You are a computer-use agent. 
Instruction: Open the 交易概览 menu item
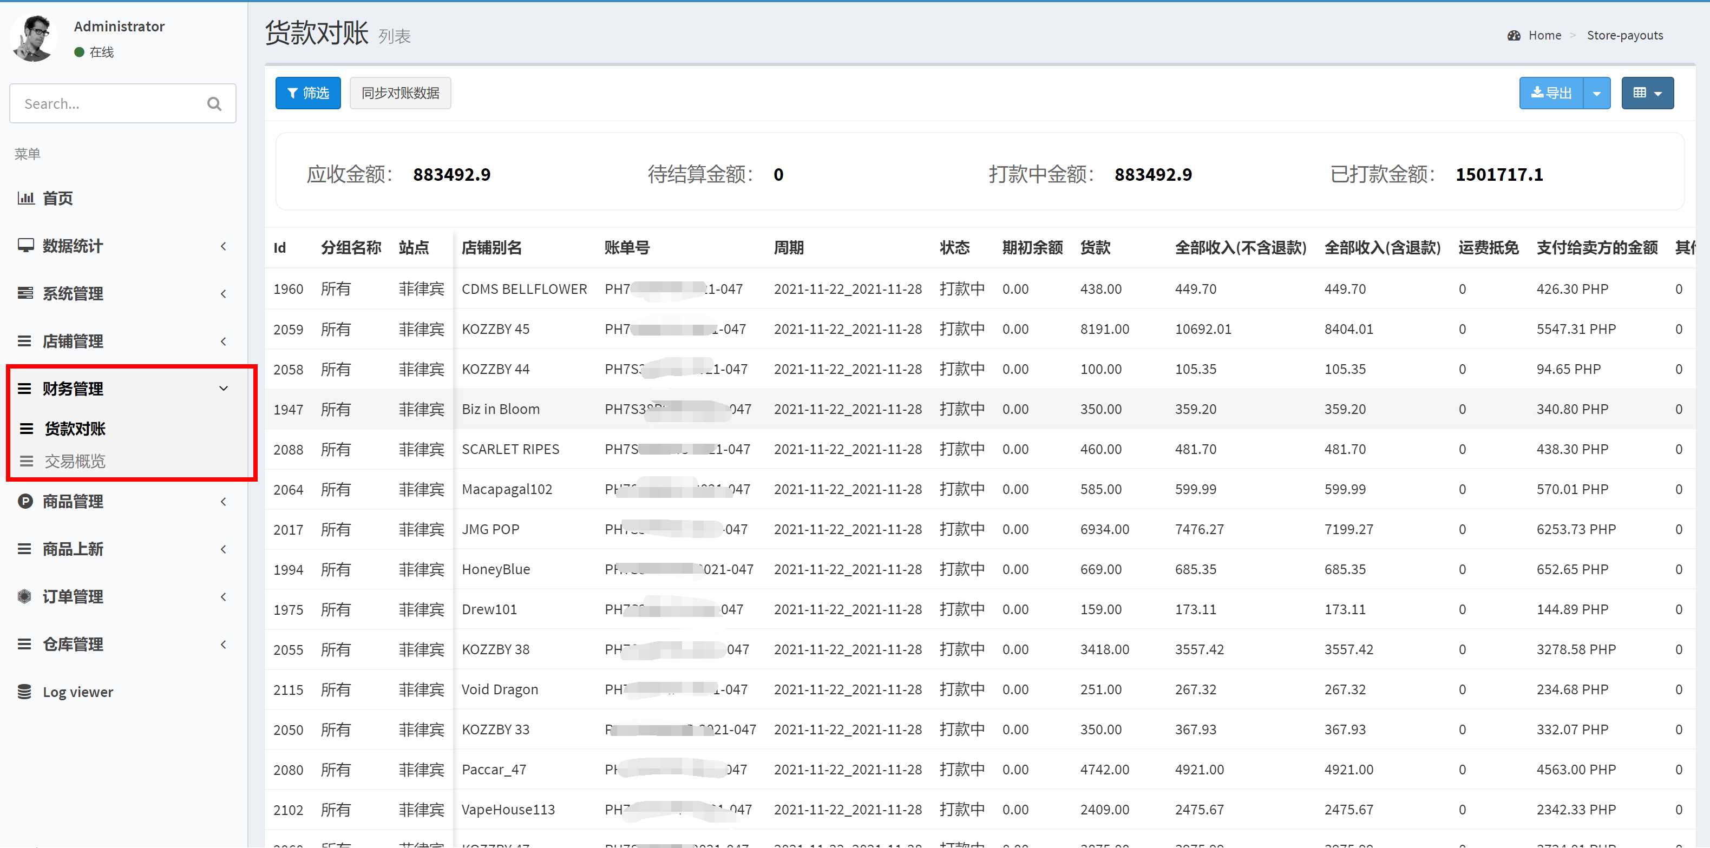click(x=75, y=461)
